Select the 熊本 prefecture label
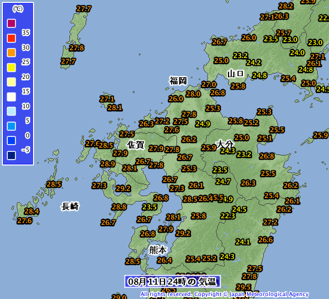Image resolution: width=329 pixels, height=299 pixels. (x=158, y=250)
